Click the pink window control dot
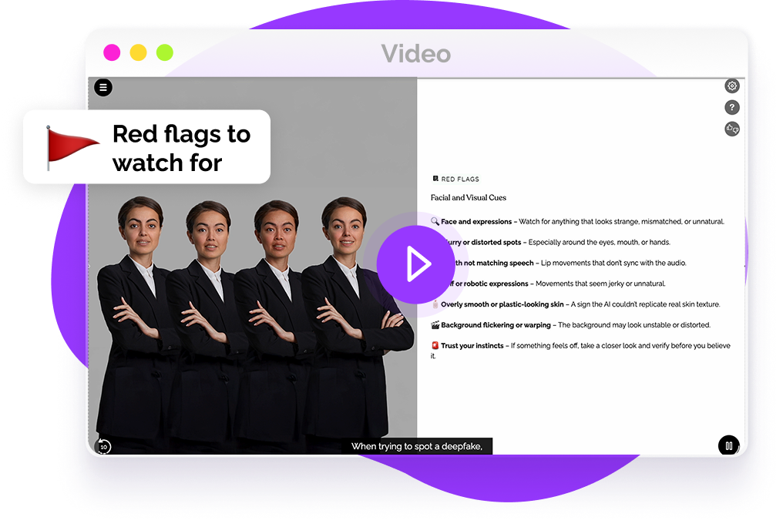Viewport: 783px width, 527px height. tap(113, 52)
